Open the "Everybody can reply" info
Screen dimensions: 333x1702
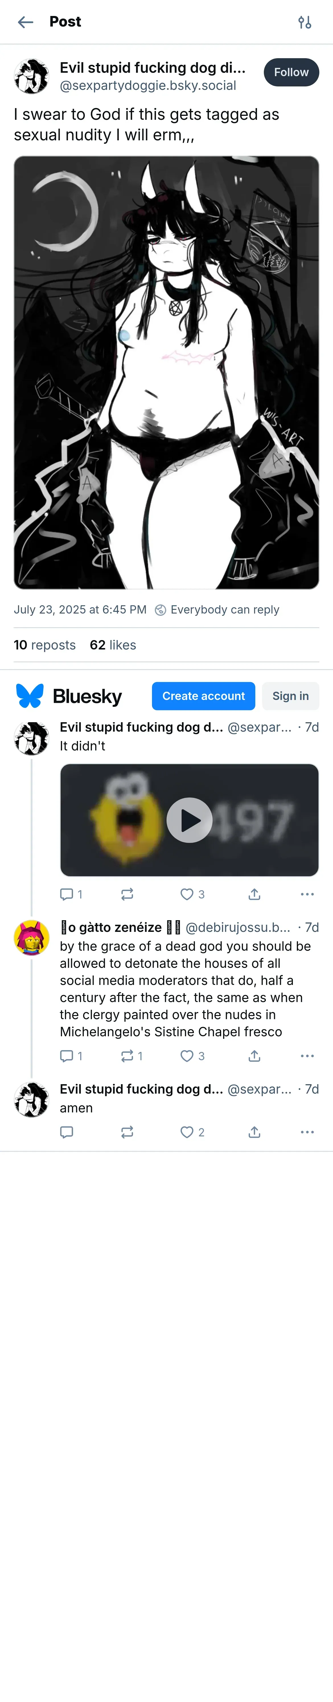(x=217, y=609)
